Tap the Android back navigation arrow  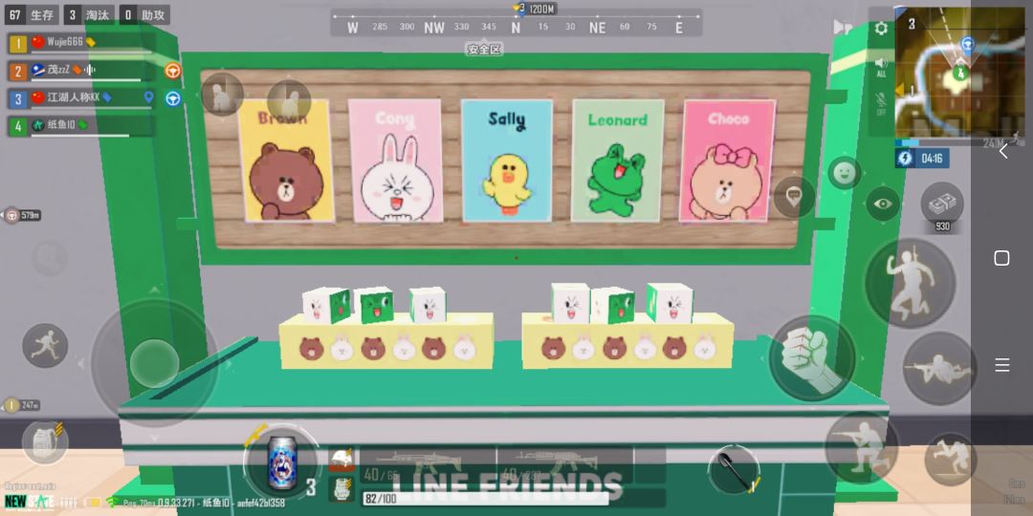click(1002, 151)
